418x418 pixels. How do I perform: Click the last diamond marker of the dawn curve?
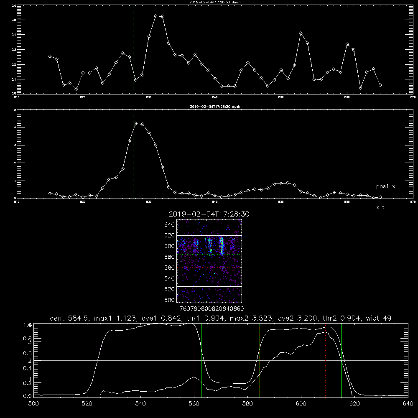[x=380, y=85]
